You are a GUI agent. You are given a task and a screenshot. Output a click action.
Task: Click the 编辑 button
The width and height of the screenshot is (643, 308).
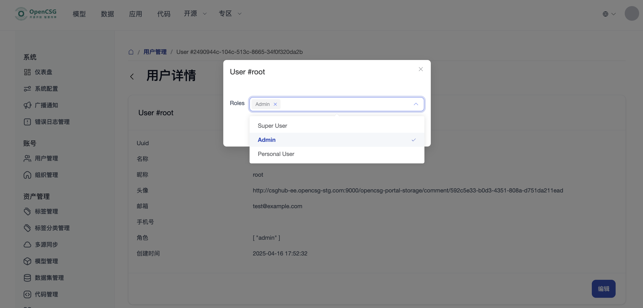click(603, 289)
